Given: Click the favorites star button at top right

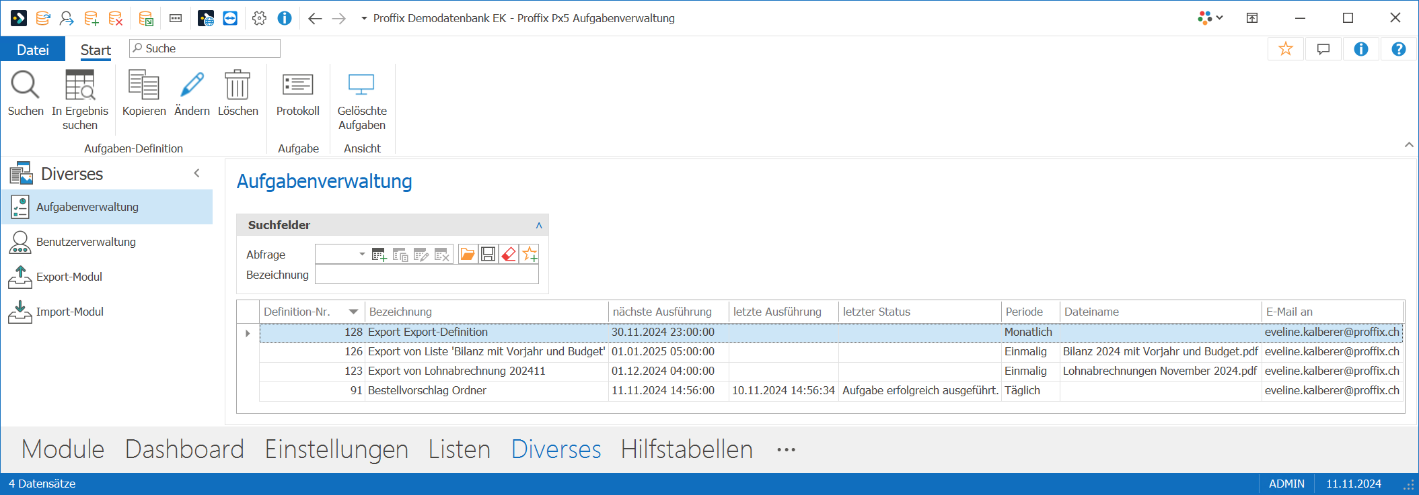Looking at the screenshot, I should pos(1286,49).
